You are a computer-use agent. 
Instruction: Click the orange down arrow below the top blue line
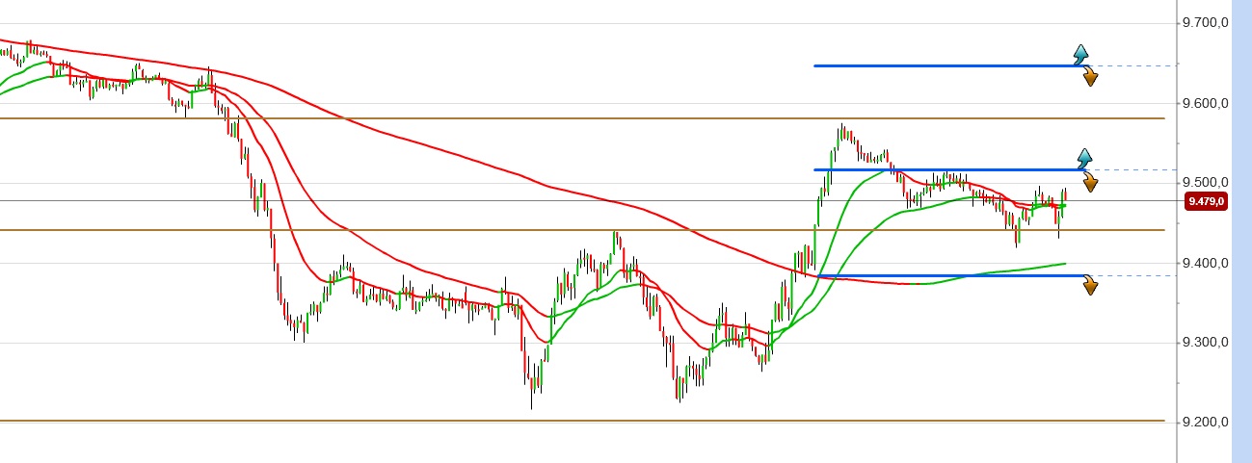pyautogui.click(x=1090, y=78)
